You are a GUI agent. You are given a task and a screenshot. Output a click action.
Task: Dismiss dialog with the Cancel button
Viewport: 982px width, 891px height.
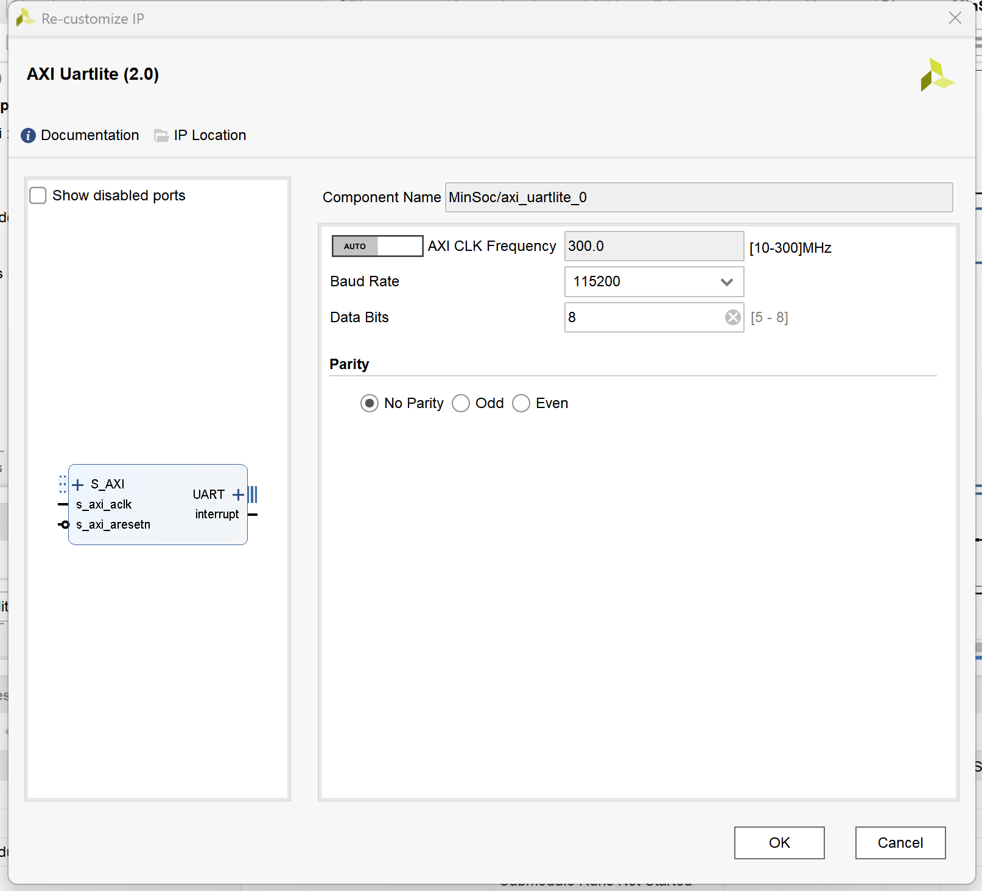point(900,843)
